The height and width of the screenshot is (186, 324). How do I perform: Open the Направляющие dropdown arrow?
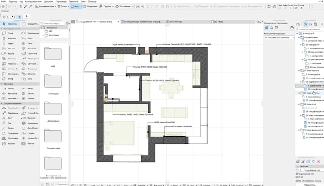coord(56,6)
